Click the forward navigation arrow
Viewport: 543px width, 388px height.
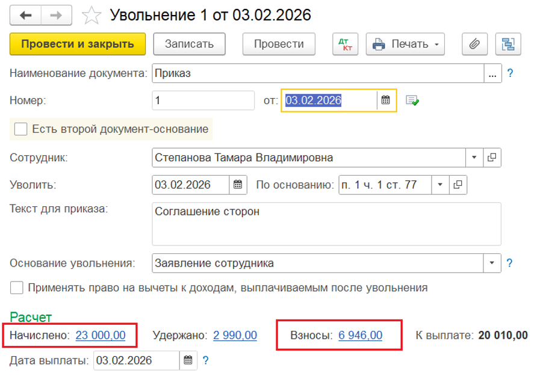(57, 15)
